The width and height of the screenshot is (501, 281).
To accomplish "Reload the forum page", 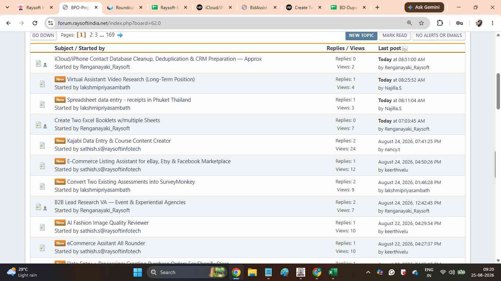I will (35, 23).
